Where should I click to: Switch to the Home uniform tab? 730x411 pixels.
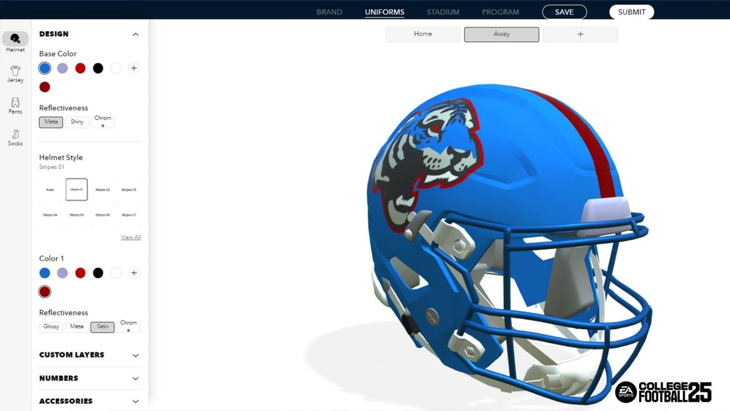423,33
